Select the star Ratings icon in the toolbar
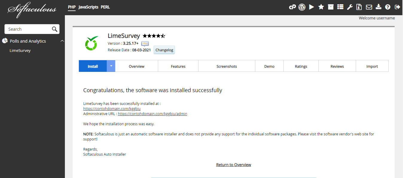403x178 pixels. coord(321,7)
